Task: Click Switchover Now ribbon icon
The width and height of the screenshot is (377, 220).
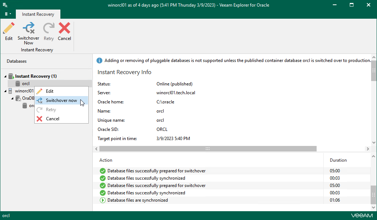Action: point(28,29)
